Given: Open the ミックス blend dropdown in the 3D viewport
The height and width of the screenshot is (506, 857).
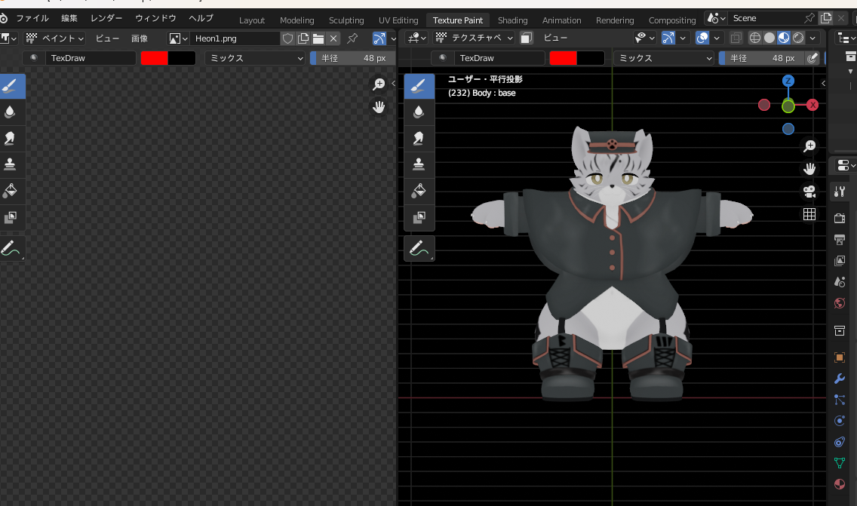Looking at the screenshot, I should click(x=664, y=58).
